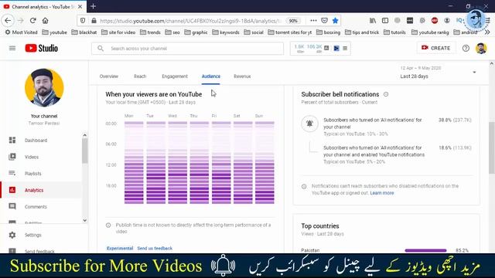Show more bookmarks with the overflow chevron
This screenshot has height=278, width=495.
487,32
